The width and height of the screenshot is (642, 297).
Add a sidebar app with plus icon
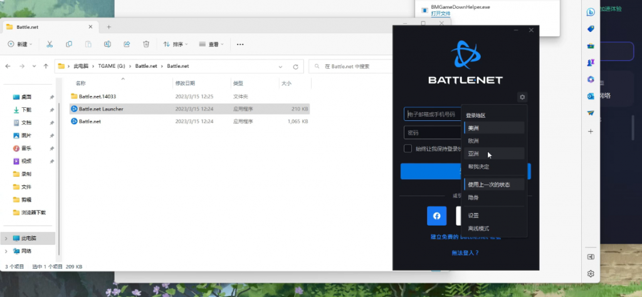tap(591, 132)
